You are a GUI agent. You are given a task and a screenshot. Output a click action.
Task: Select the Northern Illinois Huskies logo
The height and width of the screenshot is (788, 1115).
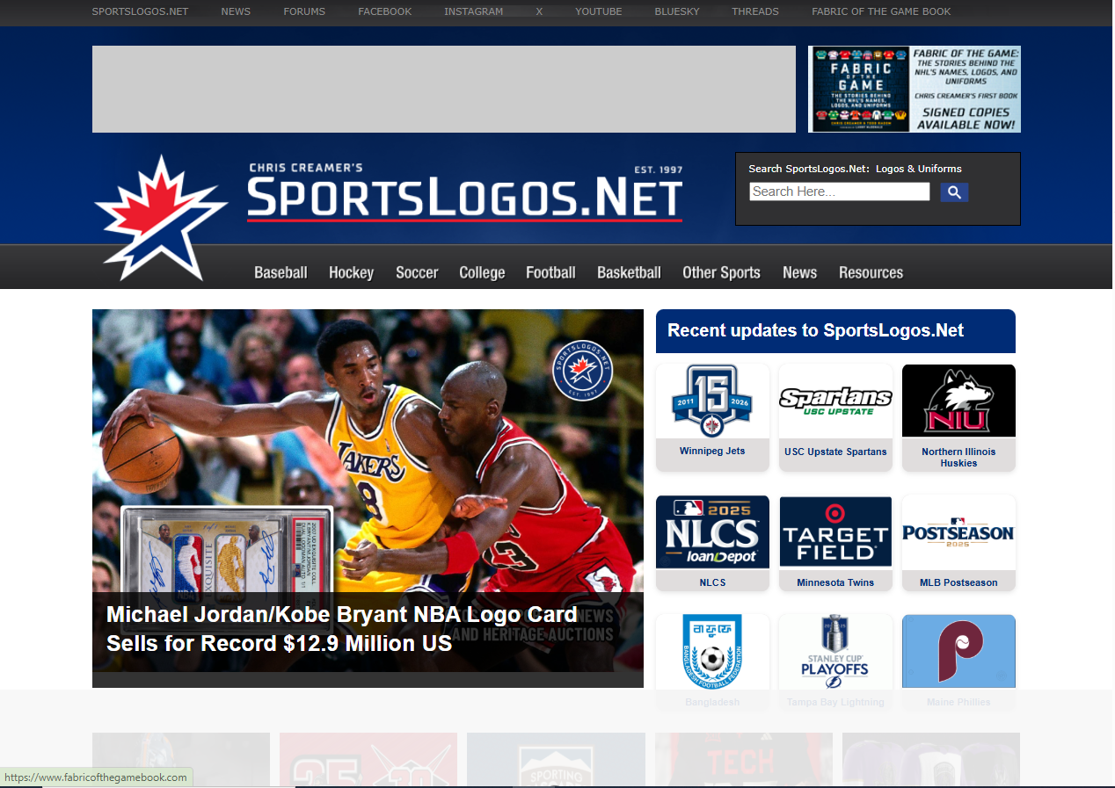coord(958,402)
